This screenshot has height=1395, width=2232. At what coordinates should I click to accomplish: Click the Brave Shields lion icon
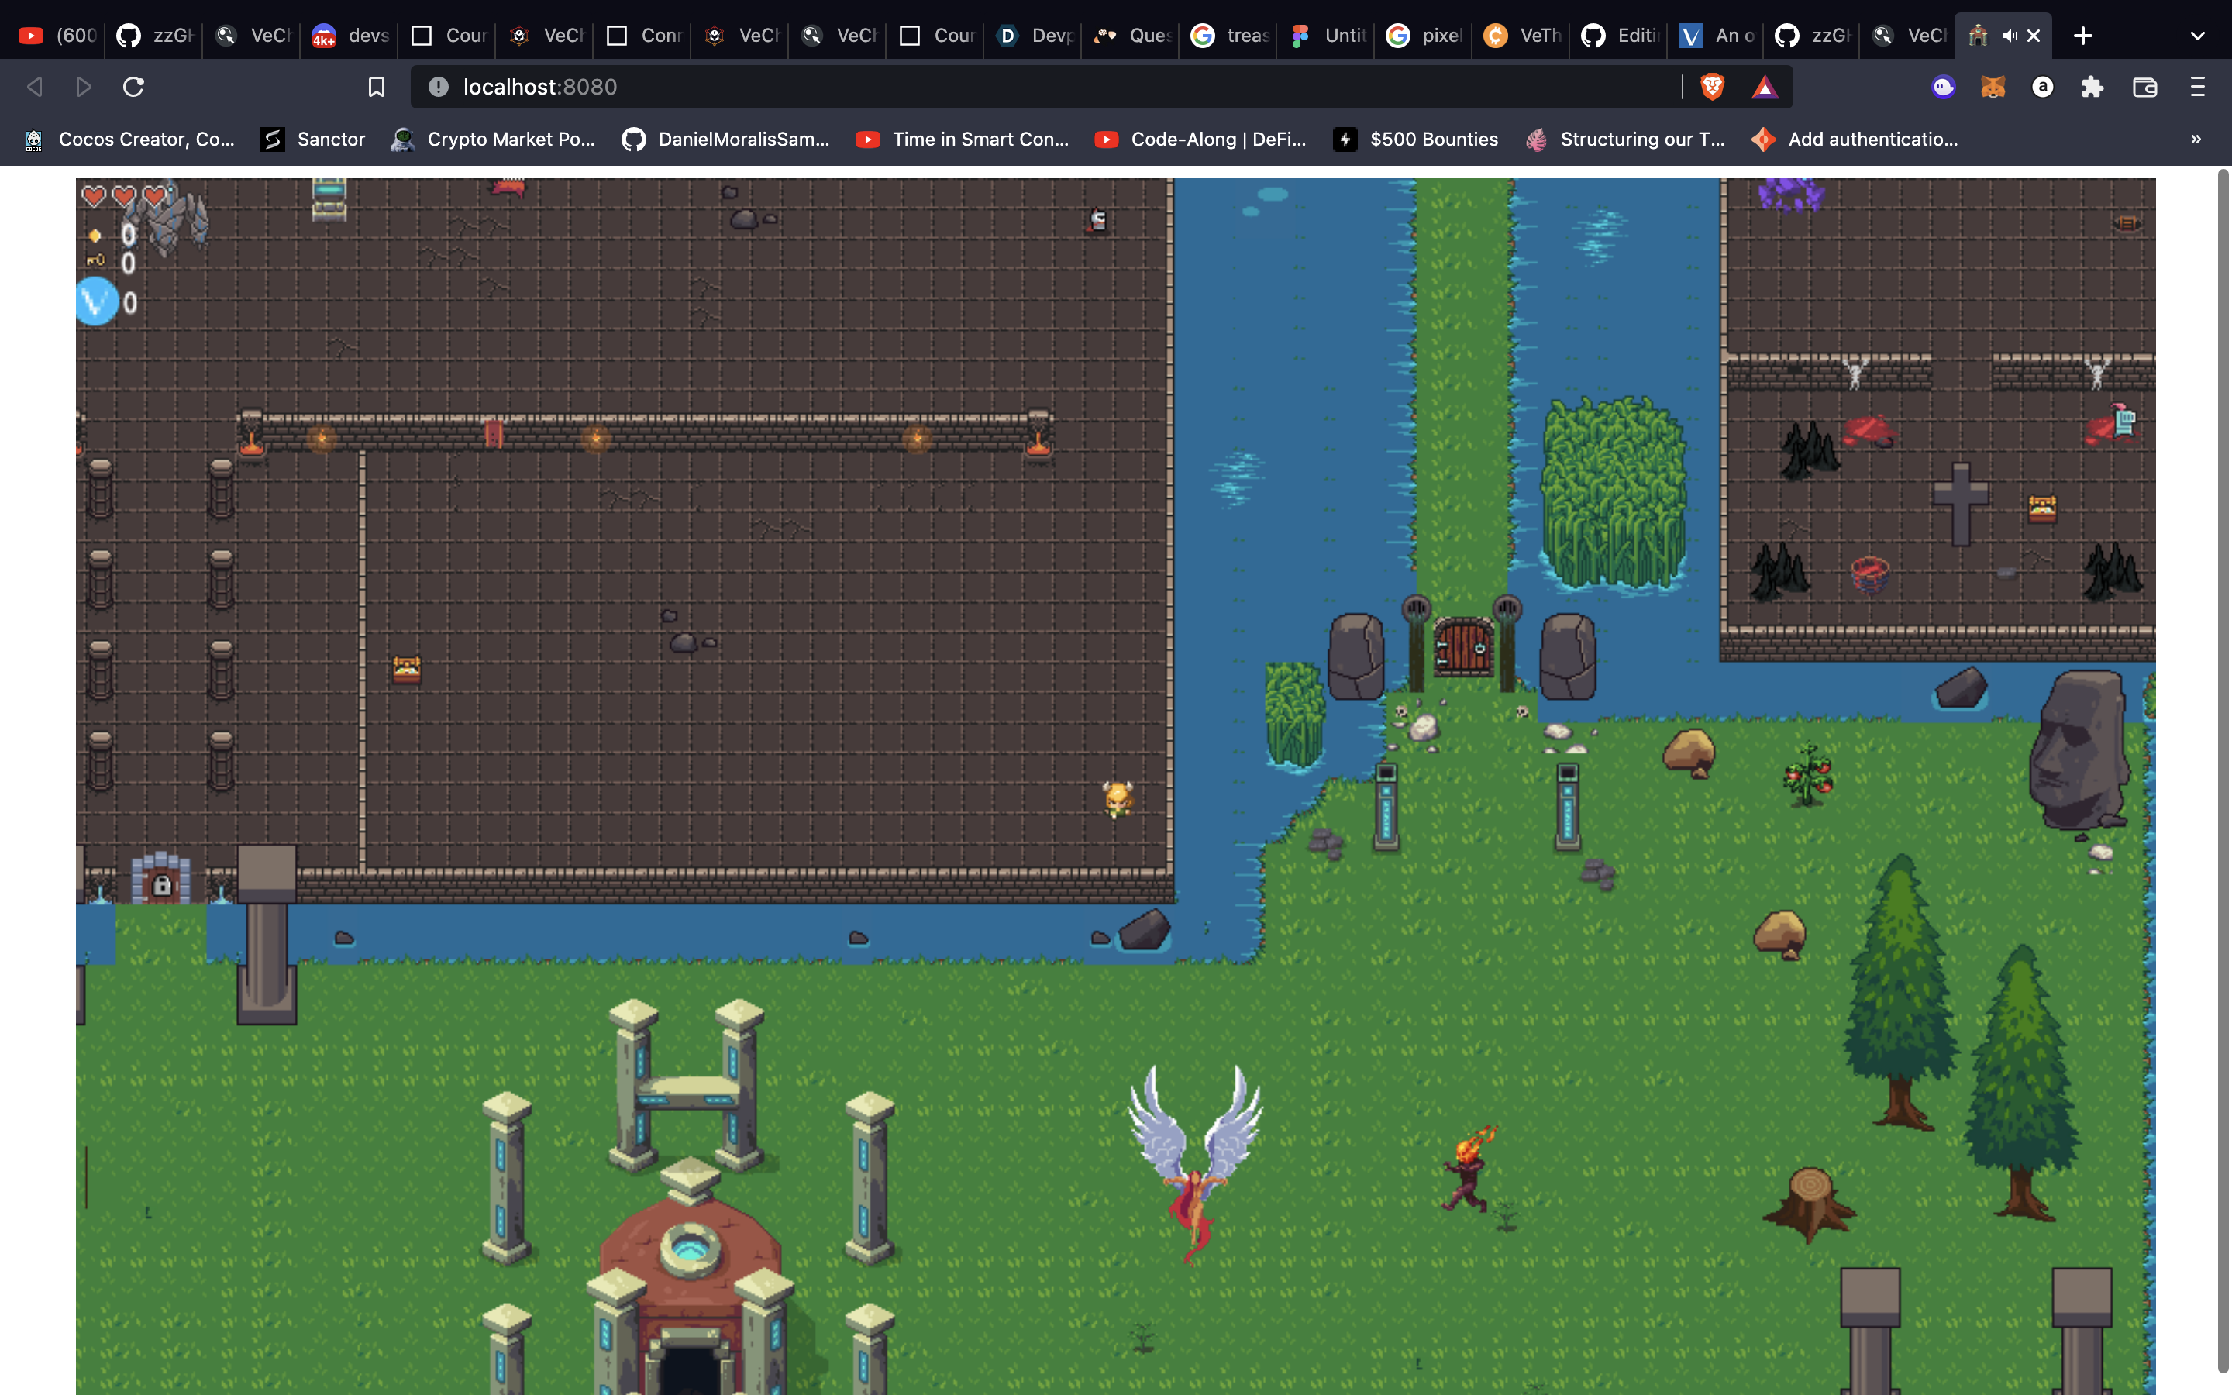pos(1712,87)
